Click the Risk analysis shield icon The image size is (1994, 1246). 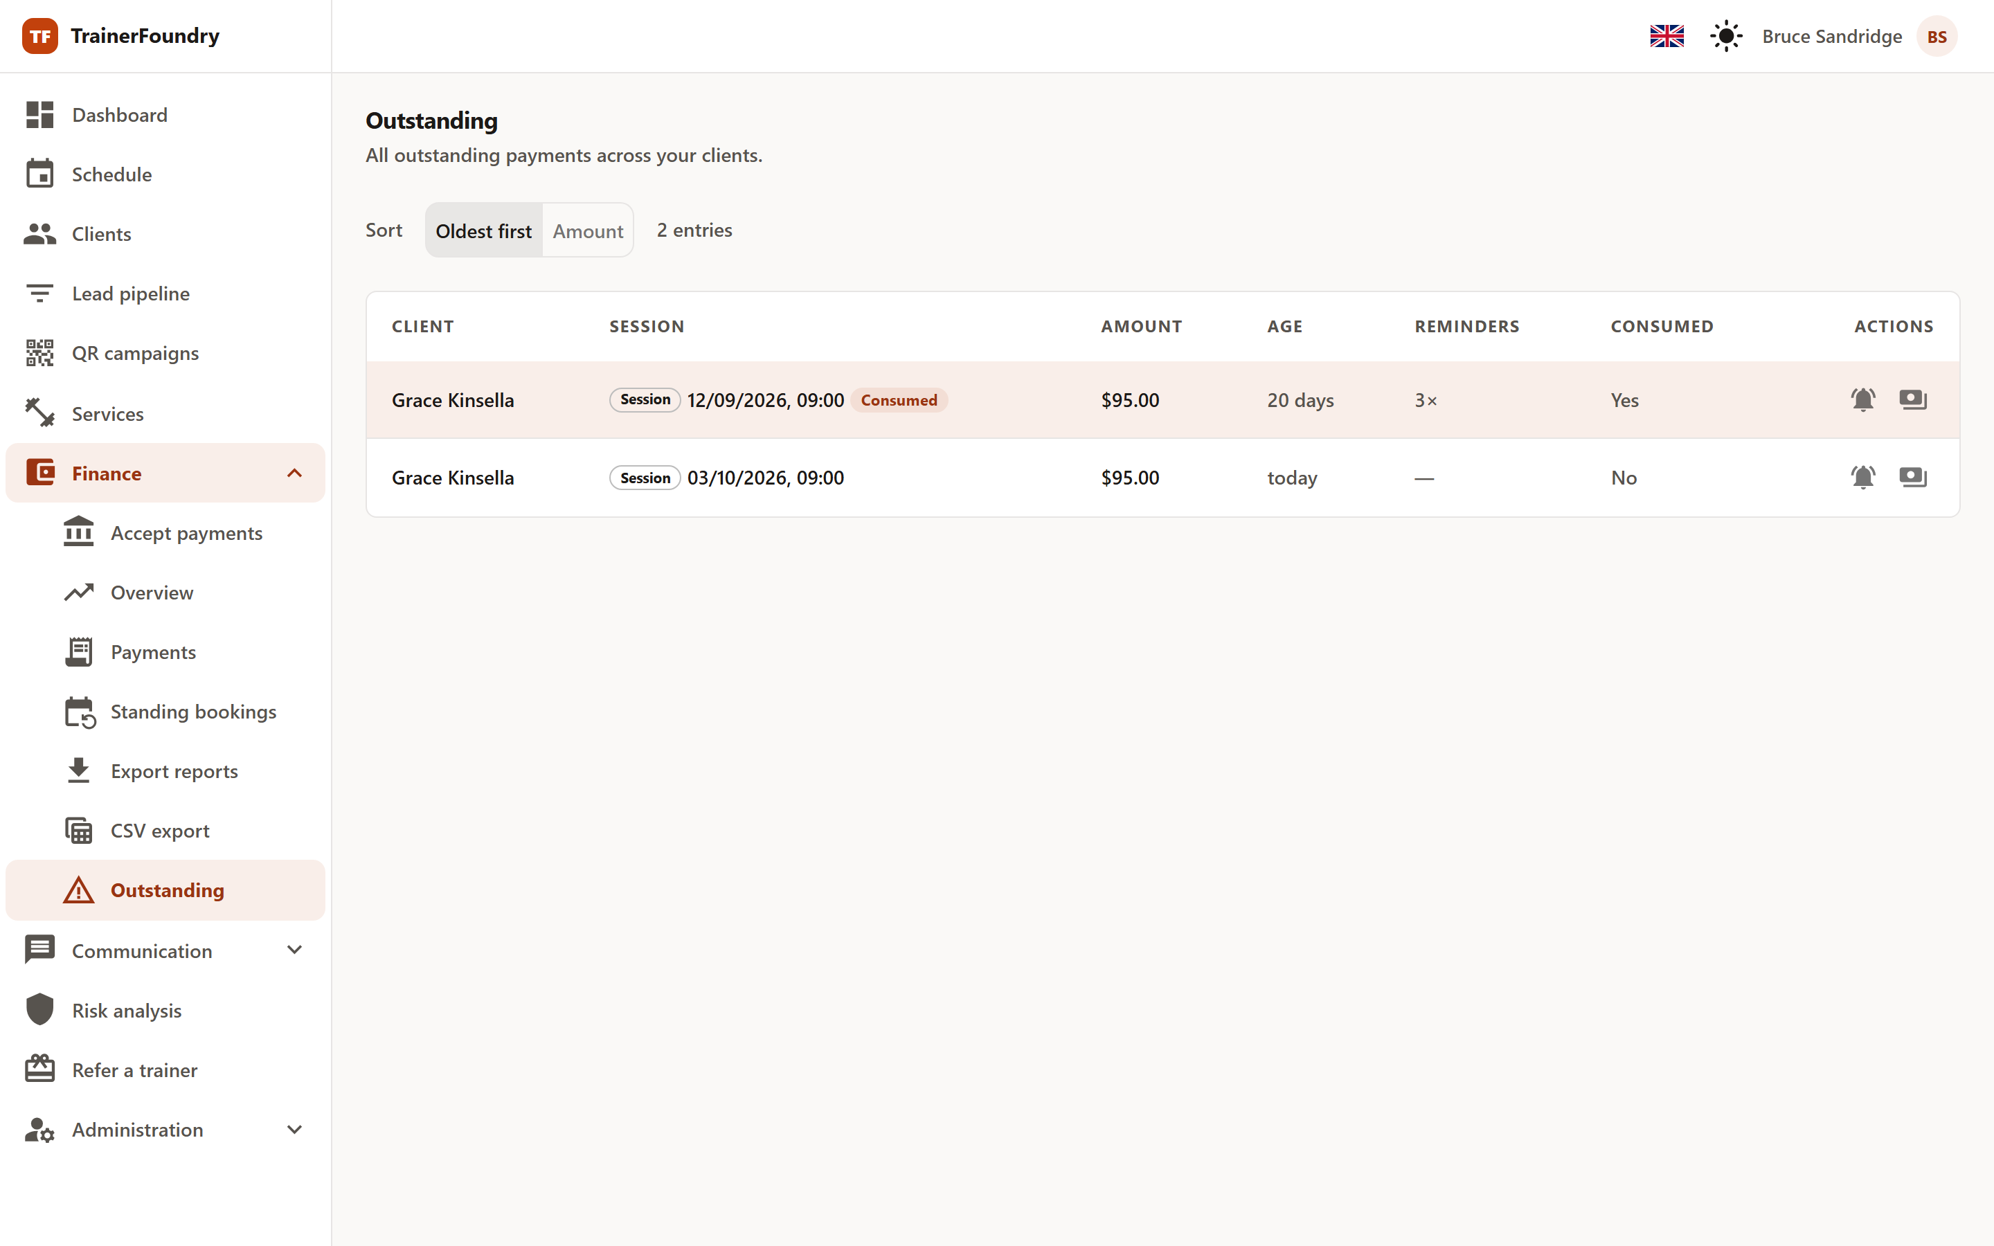39,1009
